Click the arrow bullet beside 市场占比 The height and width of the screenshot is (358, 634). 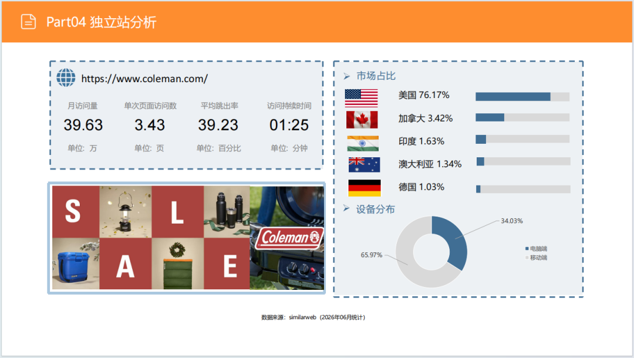[346, 76]
